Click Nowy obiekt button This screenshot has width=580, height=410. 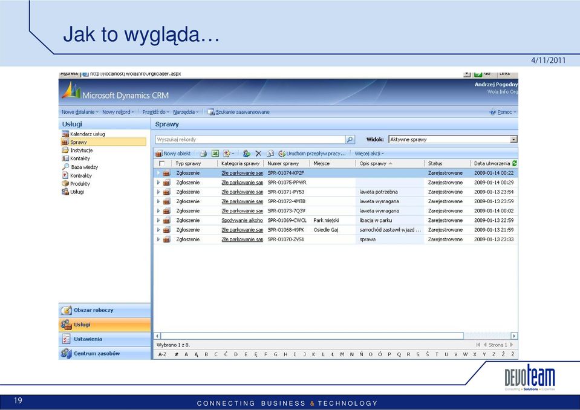coord(173,154)
